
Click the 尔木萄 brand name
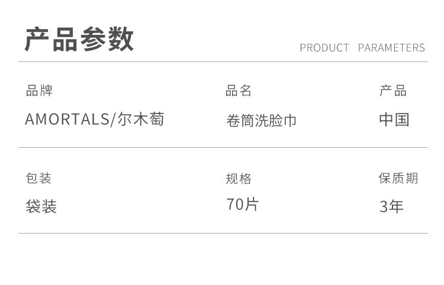140,119
